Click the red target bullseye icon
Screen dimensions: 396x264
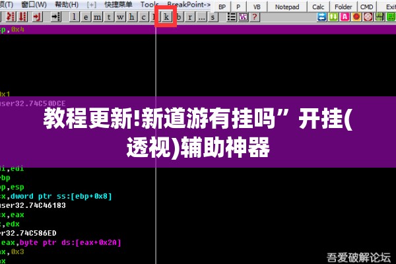pos(368,17)
